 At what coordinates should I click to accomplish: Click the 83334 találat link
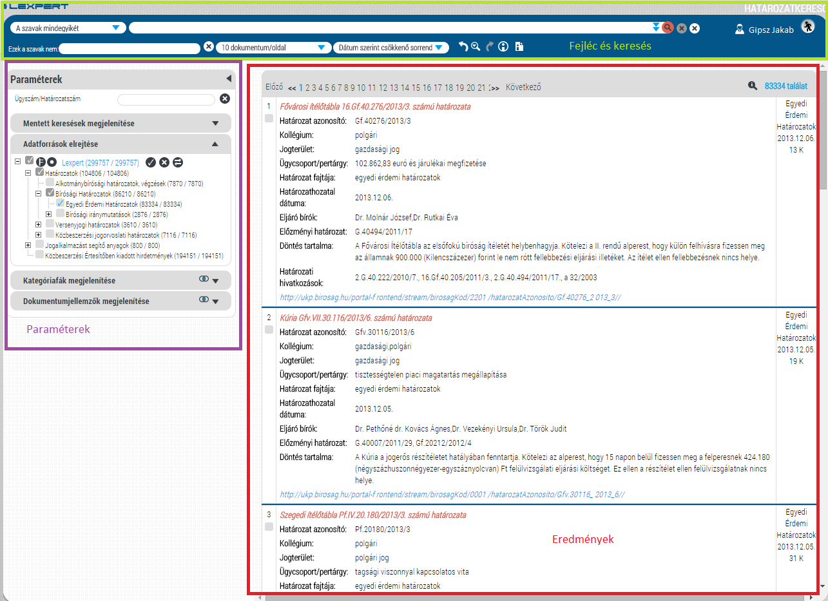(x=786, y=86)
